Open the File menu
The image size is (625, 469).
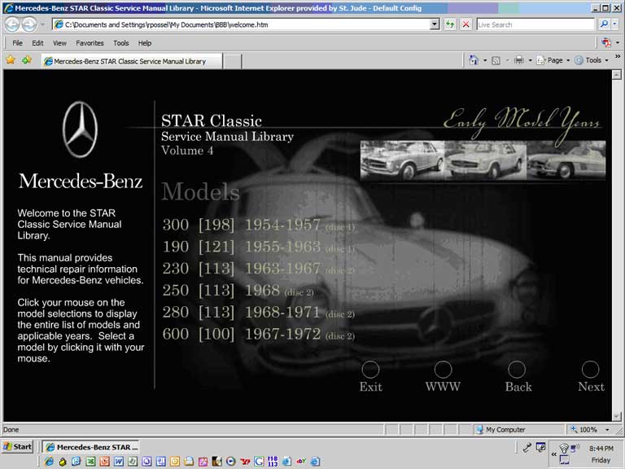pyautogui.click(x=17, y=43)
